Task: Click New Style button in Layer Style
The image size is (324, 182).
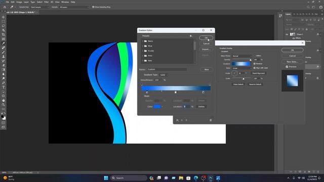Action: coord(292,62)
